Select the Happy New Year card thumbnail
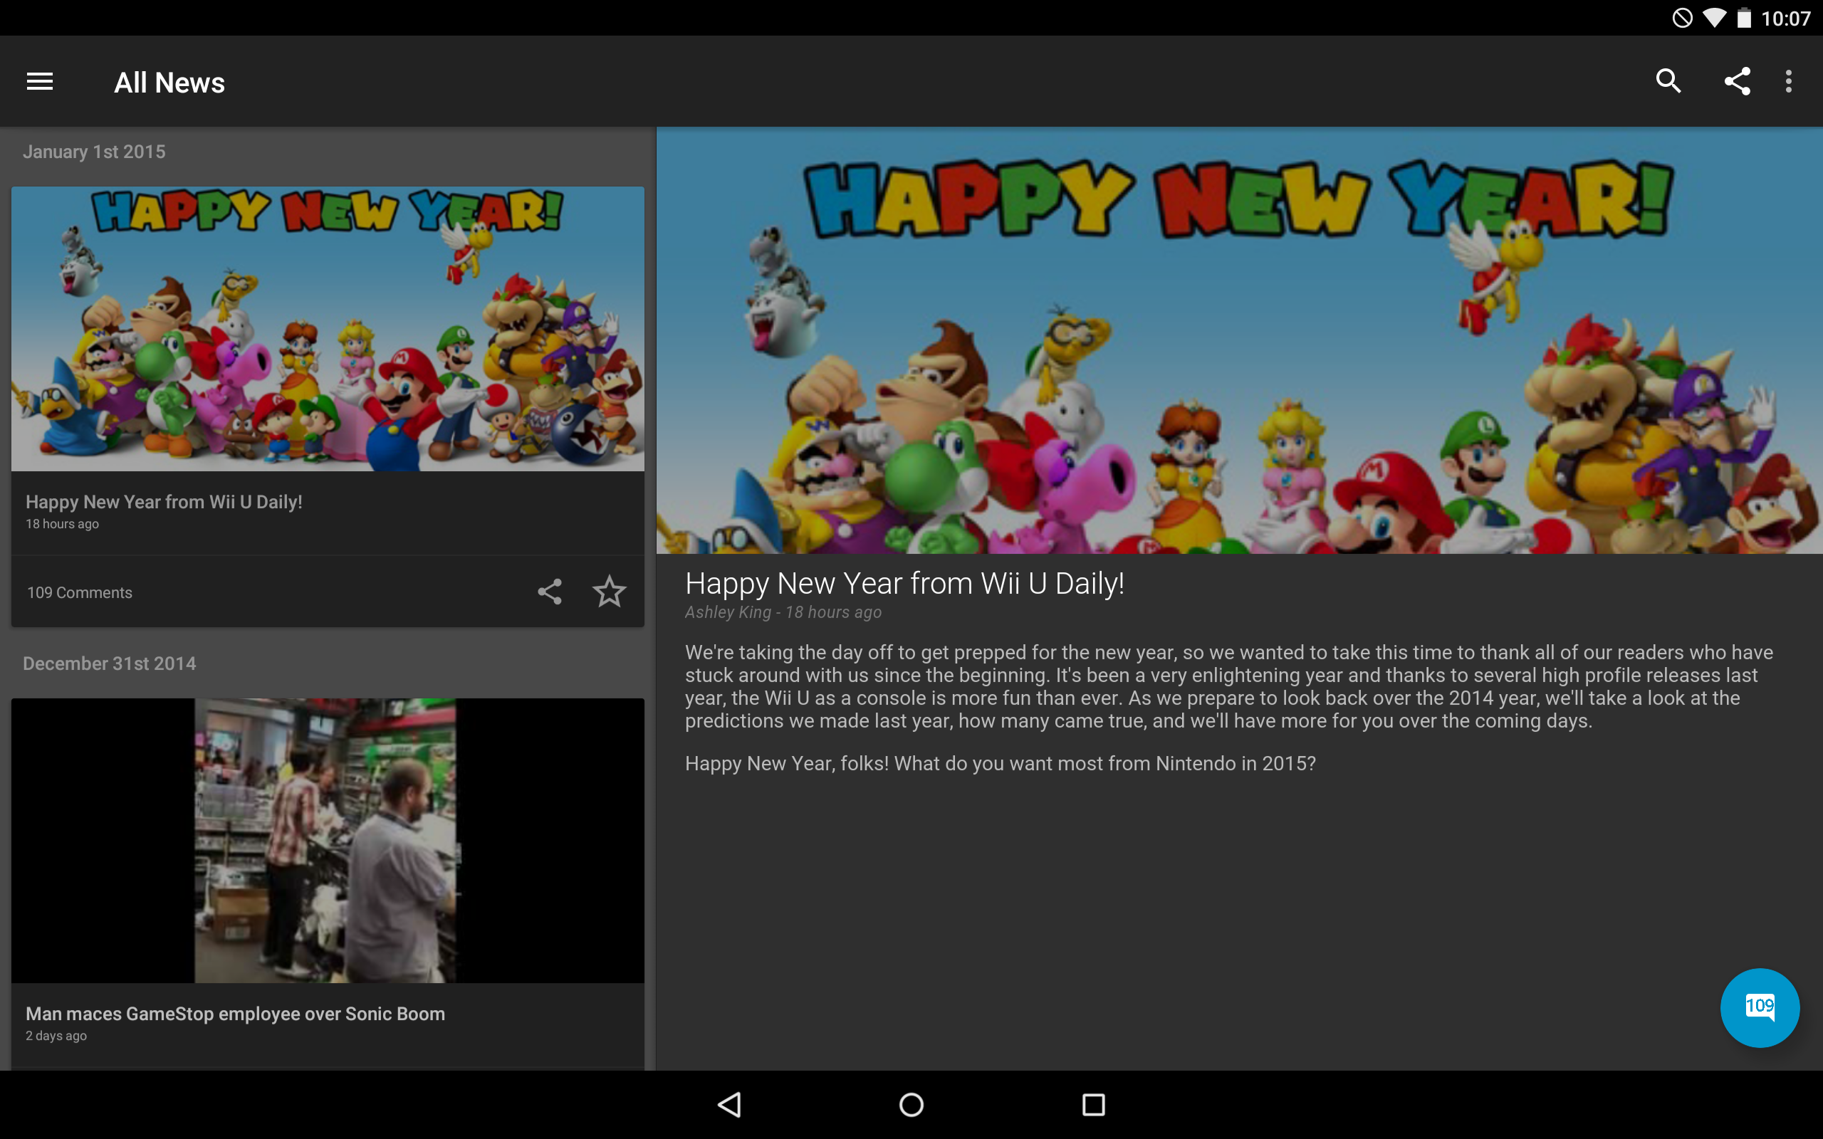Screen dimensions: 1823x1139 [x=328, y=329]
